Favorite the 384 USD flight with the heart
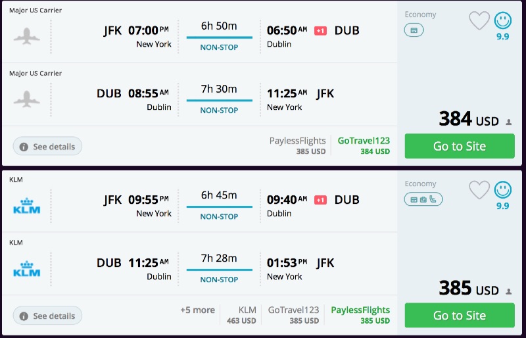The image size is (526, 338). 479,21
